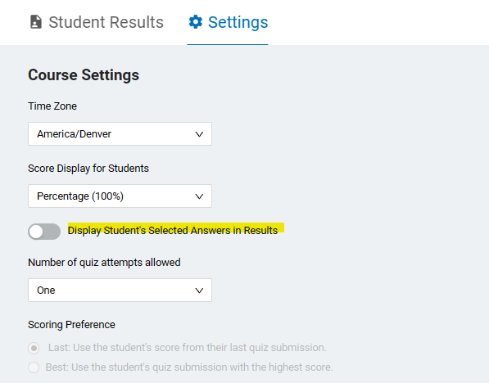The width and height of the screenshot is (489, 383).
Task: Click the Last: Use the student's score label
Action: click(187, 348)
